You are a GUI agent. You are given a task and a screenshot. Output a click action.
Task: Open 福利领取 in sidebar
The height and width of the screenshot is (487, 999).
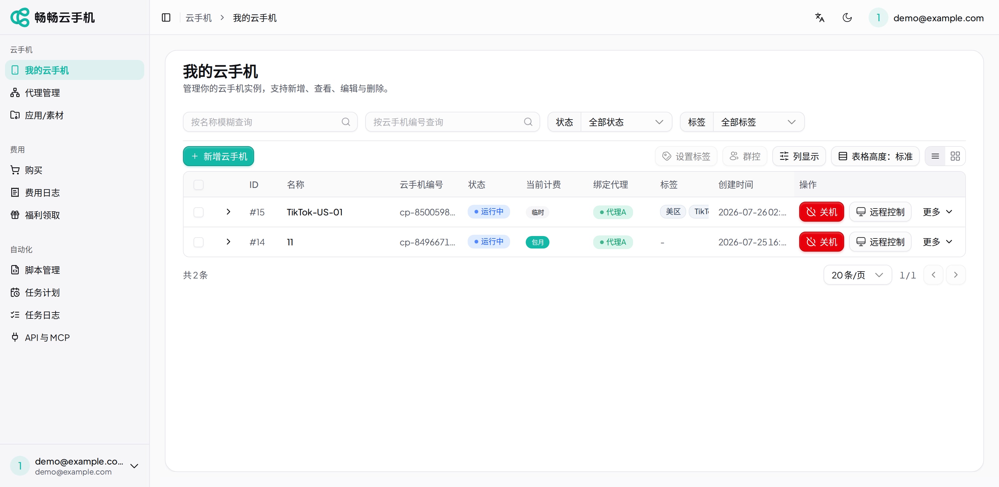75,215
